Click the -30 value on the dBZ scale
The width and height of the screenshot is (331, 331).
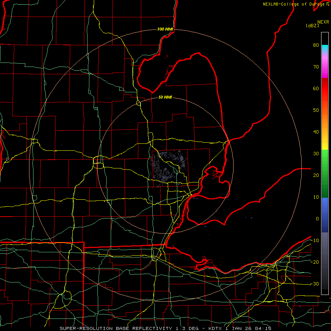coord(314,284)
